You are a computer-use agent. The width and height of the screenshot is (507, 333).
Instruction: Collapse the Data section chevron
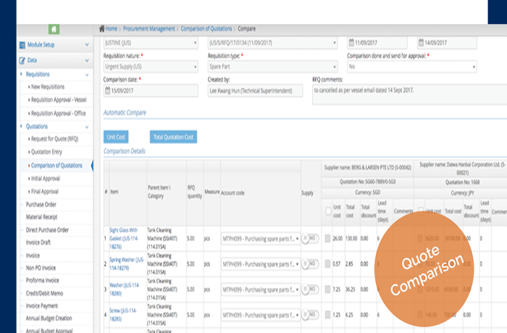87,60
